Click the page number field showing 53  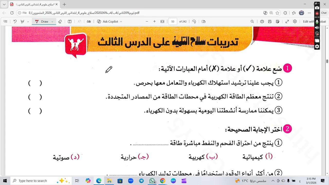(x=173, y=22)
